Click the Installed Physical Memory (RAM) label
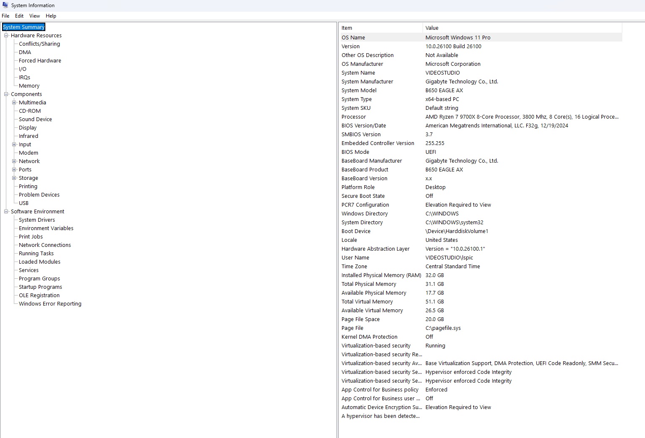 click(x=381, y=275)
